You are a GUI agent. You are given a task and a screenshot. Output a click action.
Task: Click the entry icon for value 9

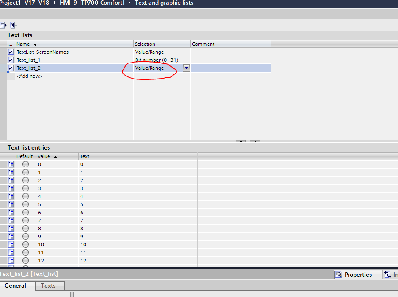coord(11,237)
